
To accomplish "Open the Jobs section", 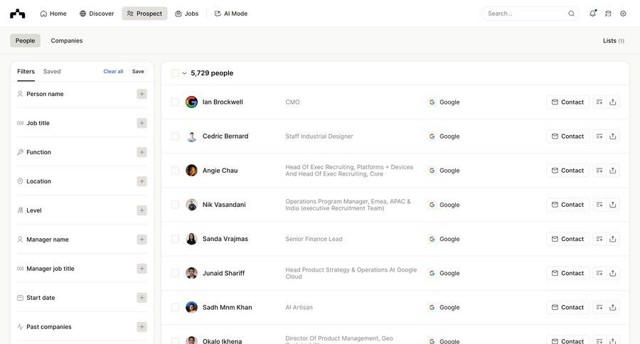I will [x=186, y=14].
